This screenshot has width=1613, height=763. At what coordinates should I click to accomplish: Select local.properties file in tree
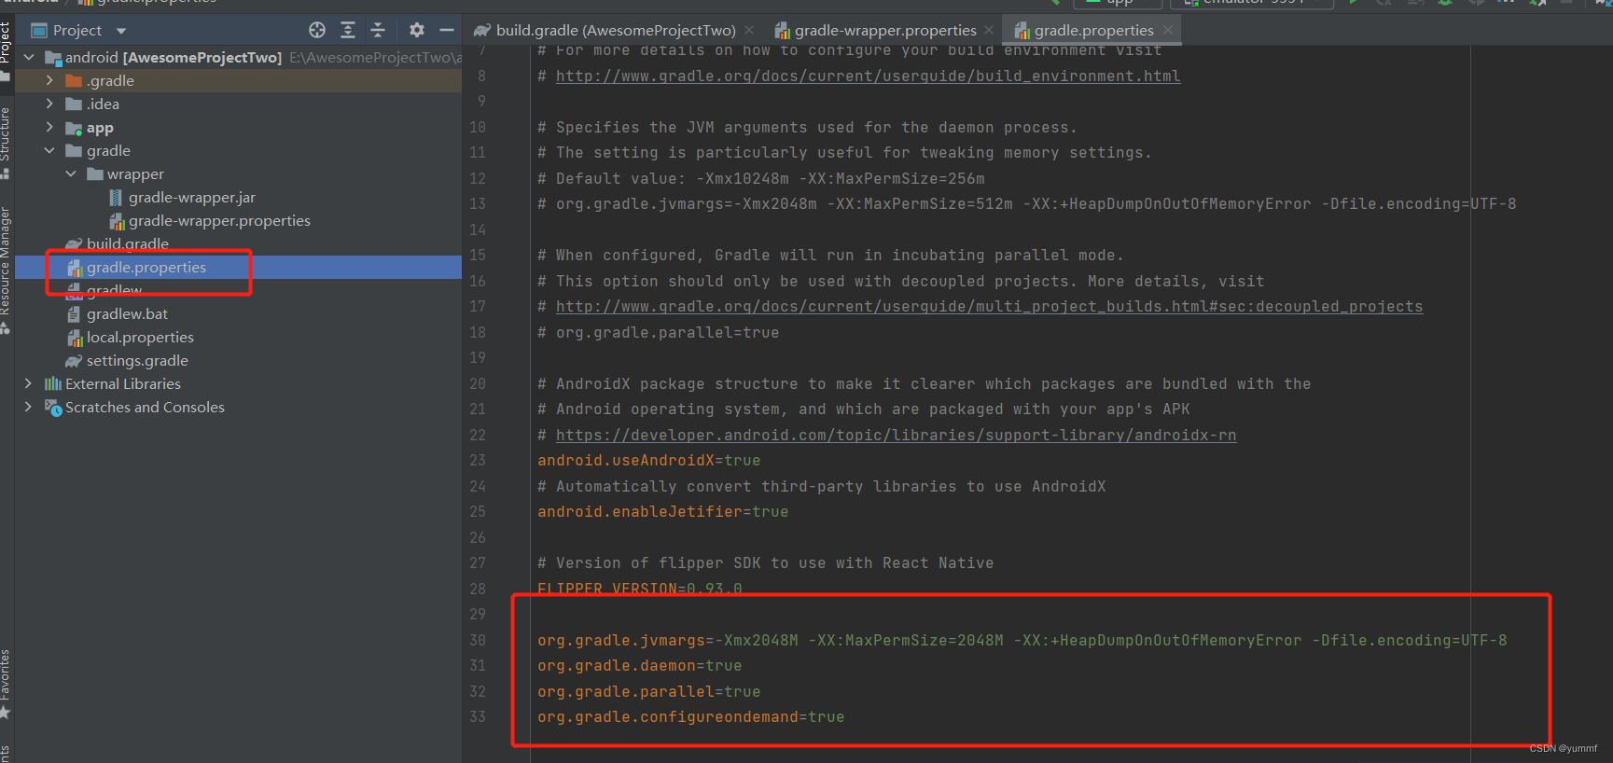[140, 337]
